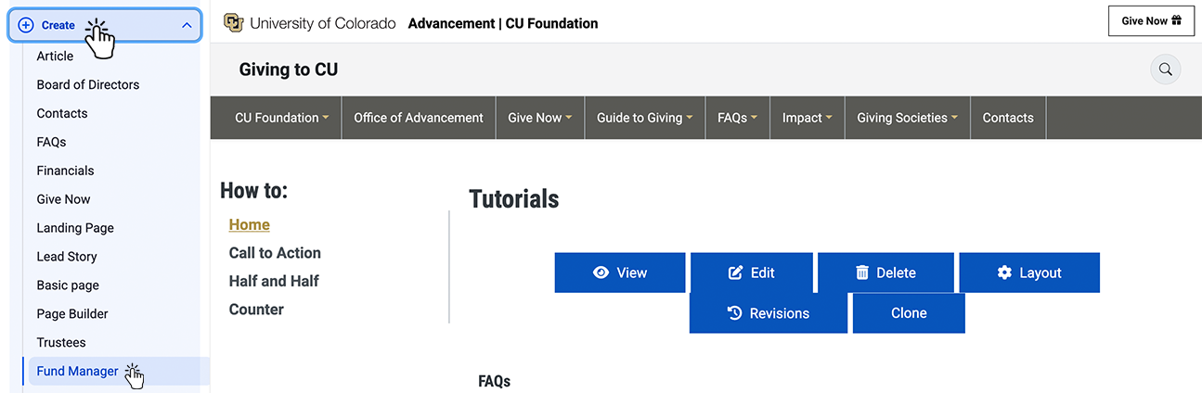1202x393 pixels.
Task: Click the University of Colorado logo
Action: [x=233, y=23]
